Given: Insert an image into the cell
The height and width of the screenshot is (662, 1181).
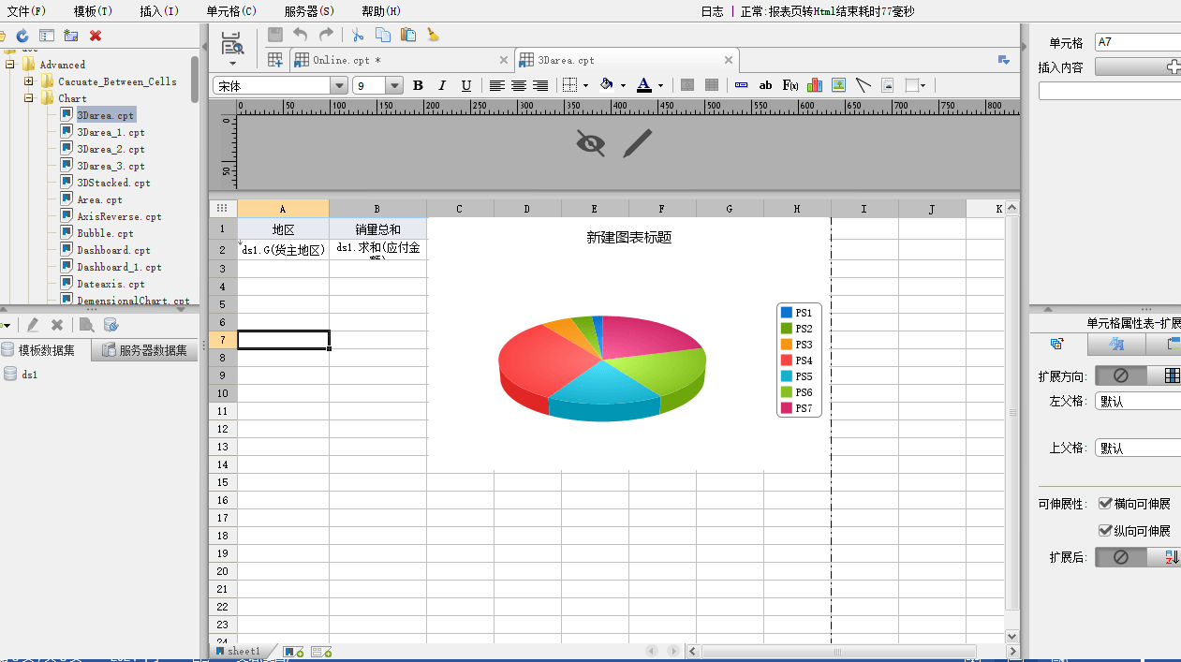Looking at the screenshot, I should click(839, 85).
